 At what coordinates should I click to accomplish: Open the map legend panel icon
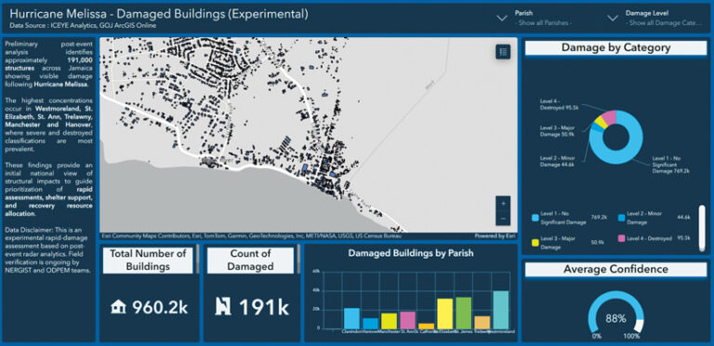(503, 52)
